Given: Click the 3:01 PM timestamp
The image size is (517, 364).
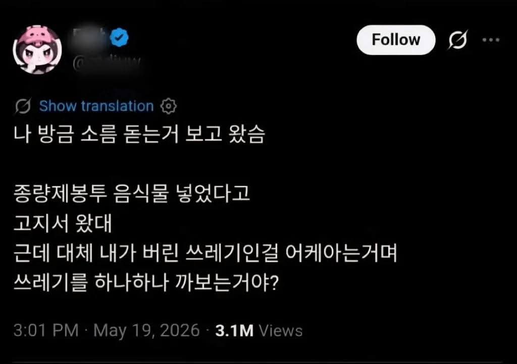Looking at the screenshot, I should [46, 330].
